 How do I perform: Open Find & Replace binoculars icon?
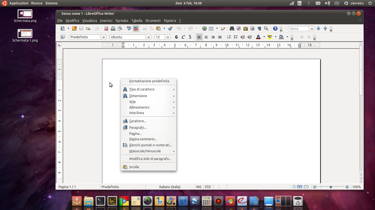click(x=232, y=28)
